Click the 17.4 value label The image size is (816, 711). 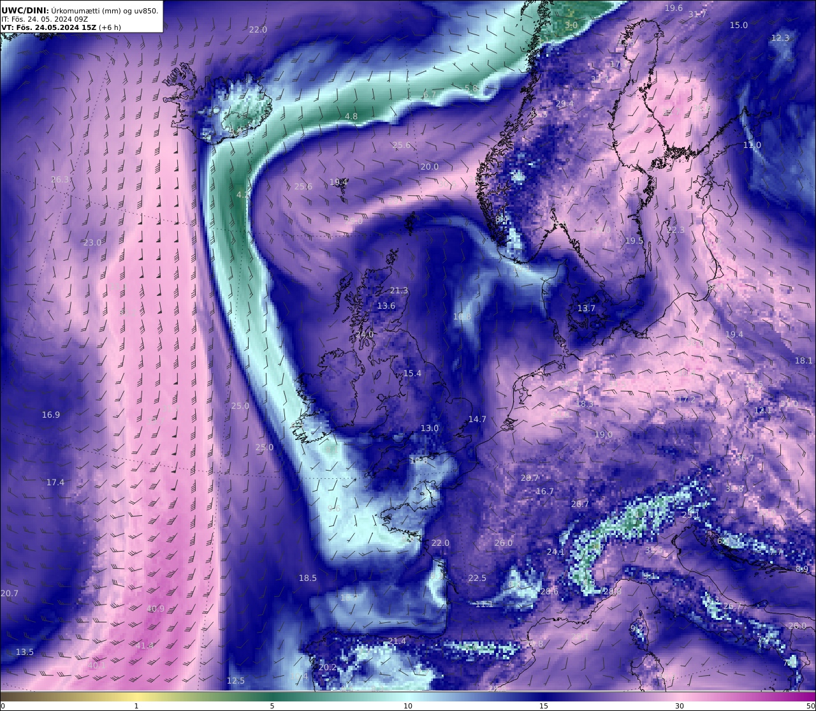pos(55,482)
